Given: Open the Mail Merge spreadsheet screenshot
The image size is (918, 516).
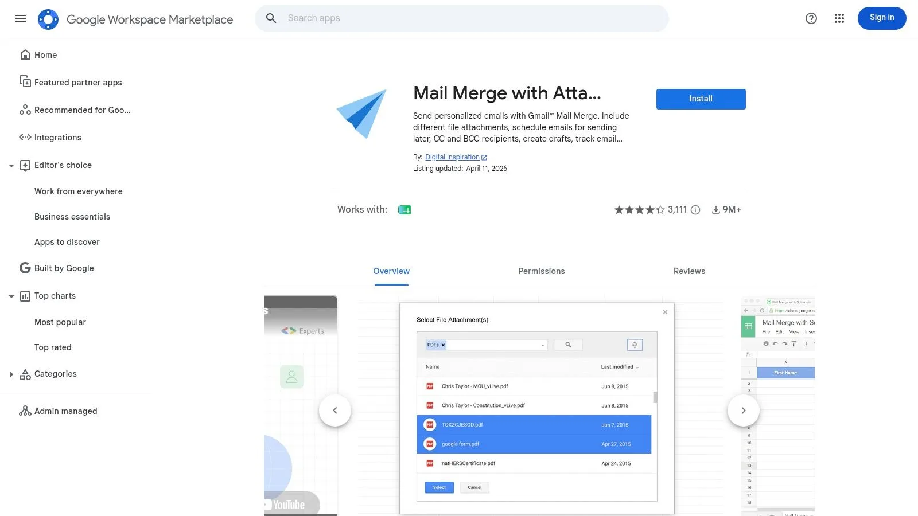Looking at the screenshot, I should (778, 405).
